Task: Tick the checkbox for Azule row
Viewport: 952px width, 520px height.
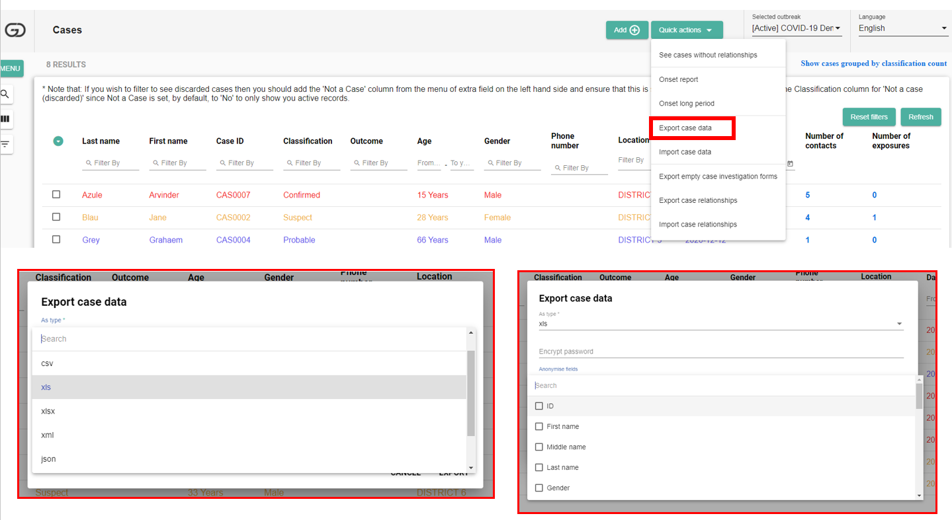Action: [x=56, y=194]
